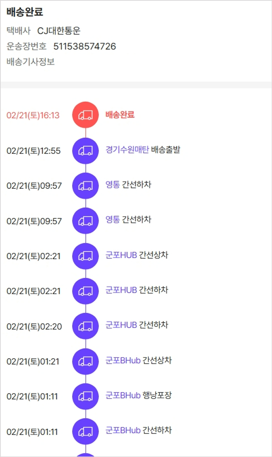Click truck icon for 02:20 군포HUB 간선하차

(x=86, y=326)
